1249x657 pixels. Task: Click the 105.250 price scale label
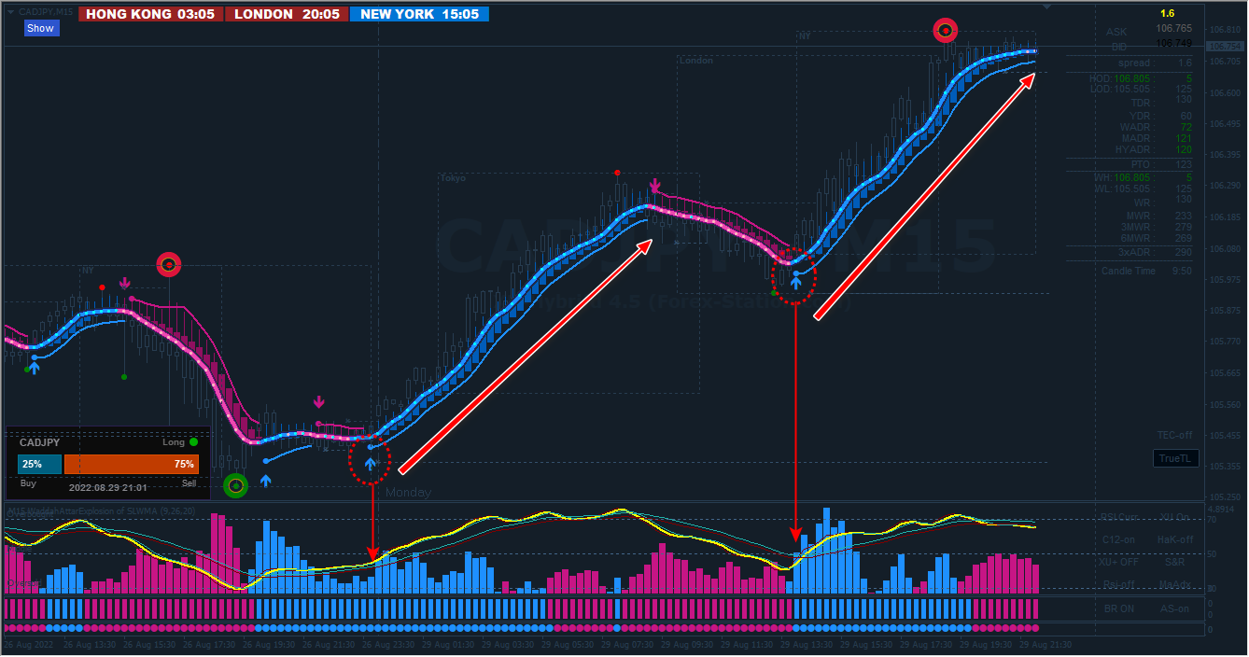(1225, 497)
